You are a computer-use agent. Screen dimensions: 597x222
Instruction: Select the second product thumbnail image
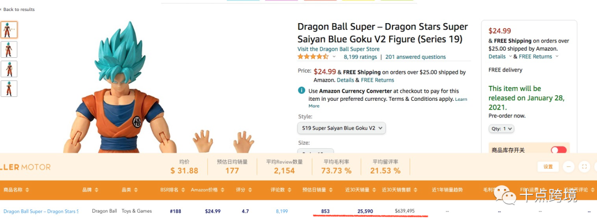point(9,50)
